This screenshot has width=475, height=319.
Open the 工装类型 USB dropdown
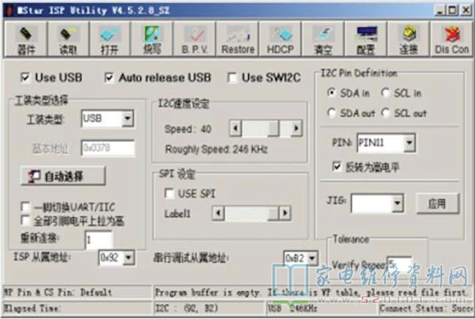128,119
